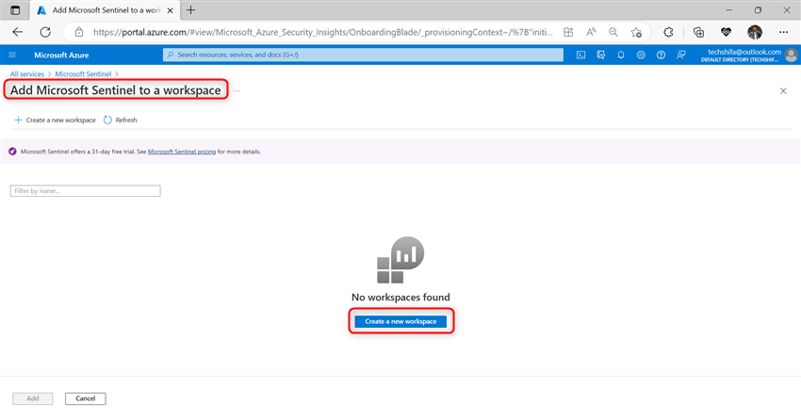View site information lock icon
Viewport: 801px width, 420px height.
point(78,32)
